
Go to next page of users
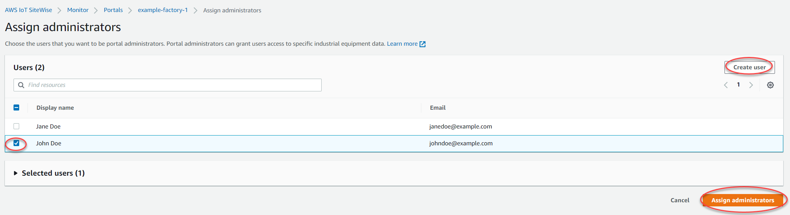pyautogui.click(x=751, y=85)
